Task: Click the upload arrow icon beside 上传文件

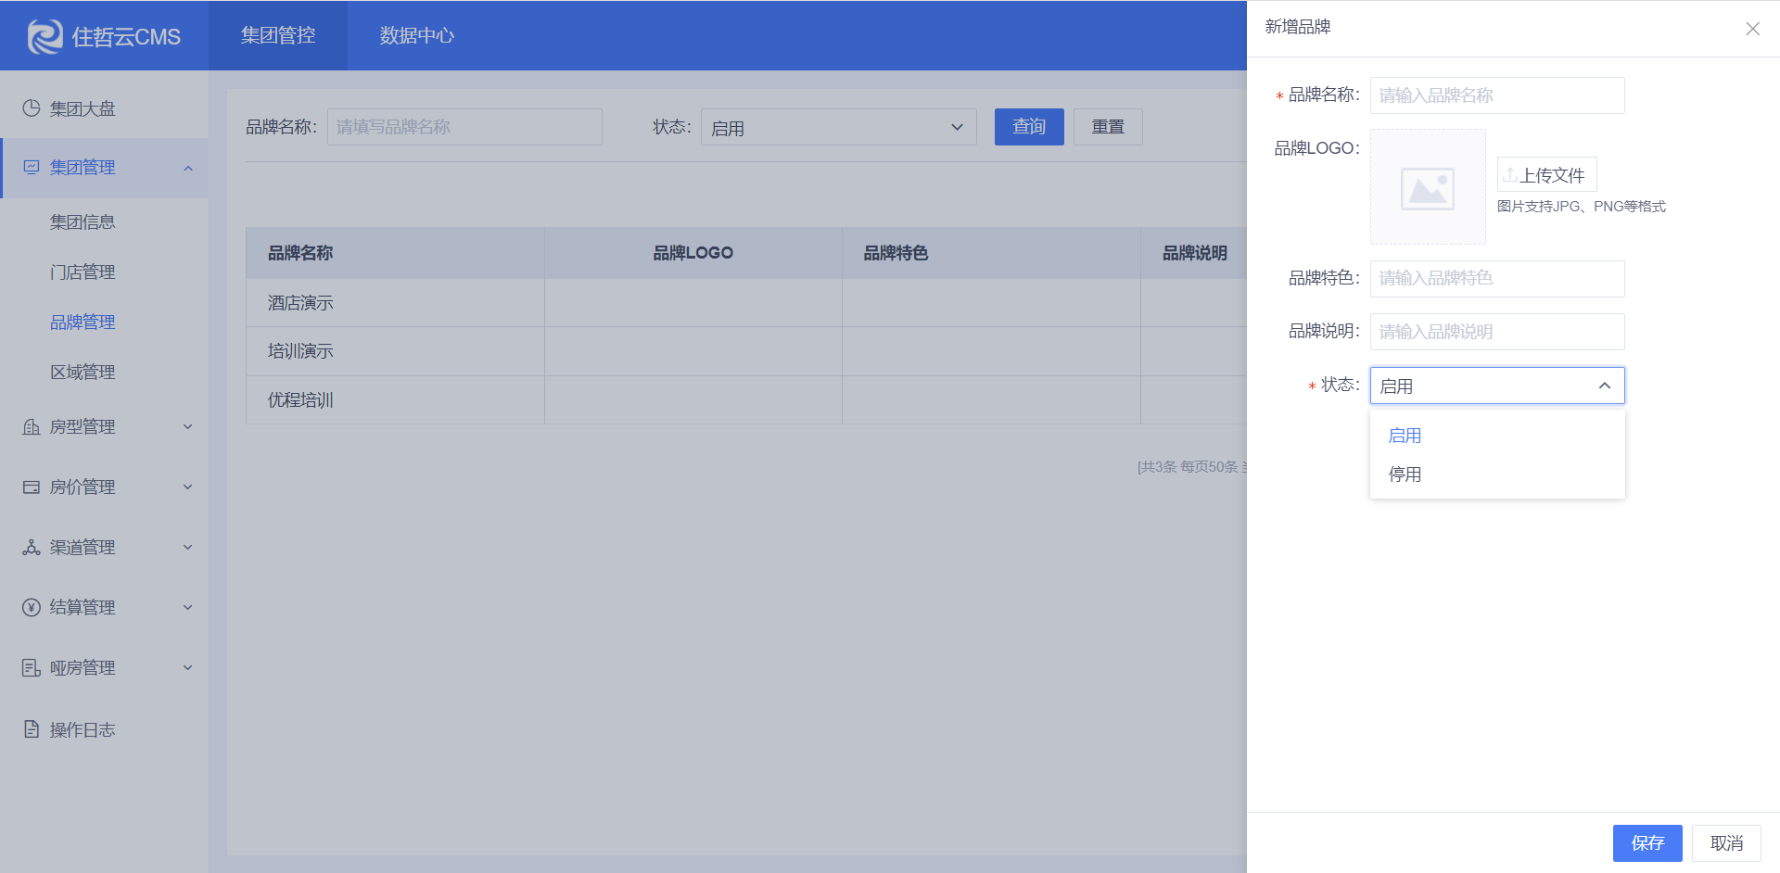Action: pyautogui.click(x=1510, y=174)
